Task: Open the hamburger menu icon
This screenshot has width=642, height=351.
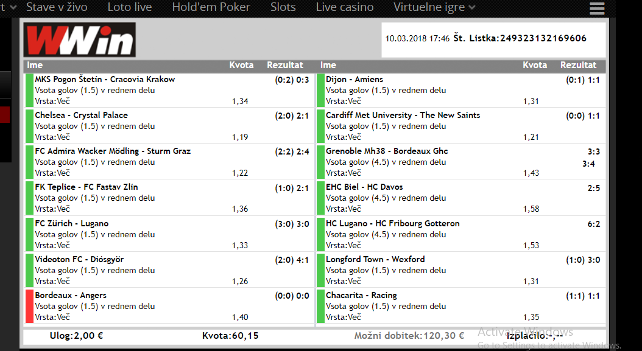Action: (x=597, y=8)
